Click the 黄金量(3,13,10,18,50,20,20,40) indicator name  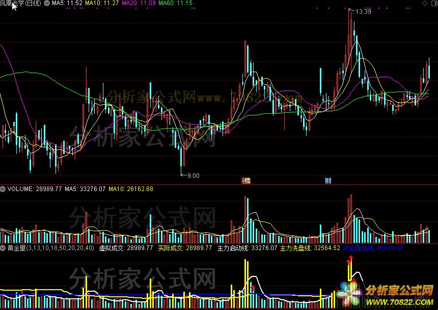click(50, 248)
